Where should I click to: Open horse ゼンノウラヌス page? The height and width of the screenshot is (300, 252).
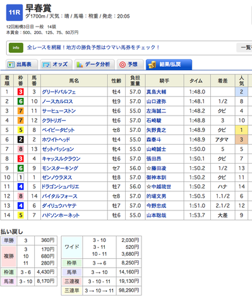(57, 177)
